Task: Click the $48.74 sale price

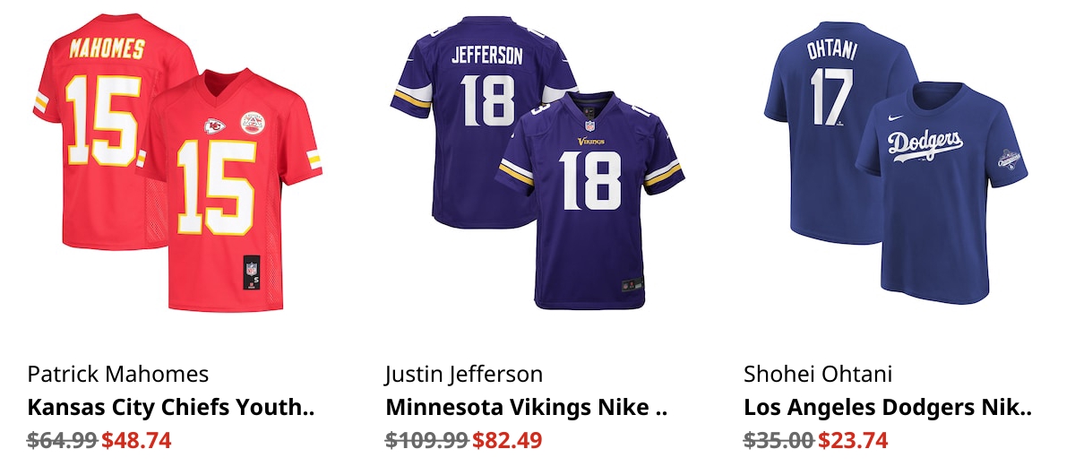Action: click(x=136, y=440)
